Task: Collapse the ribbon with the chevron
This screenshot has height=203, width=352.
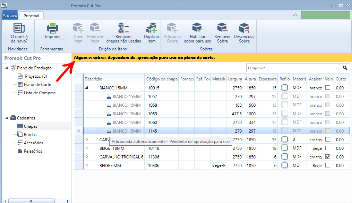Action: [x=295, y=15]
